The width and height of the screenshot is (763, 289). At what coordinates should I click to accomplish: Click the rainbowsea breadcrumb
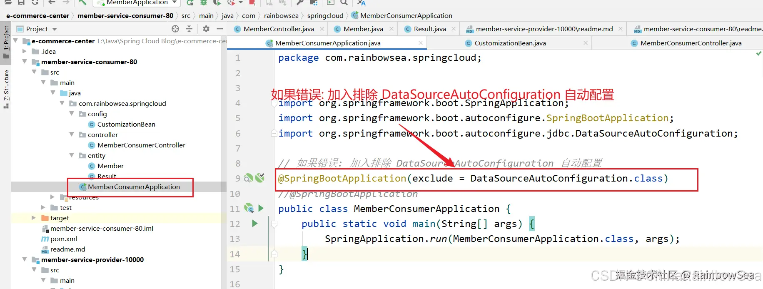pyautogui.click(x=281, y=15)
